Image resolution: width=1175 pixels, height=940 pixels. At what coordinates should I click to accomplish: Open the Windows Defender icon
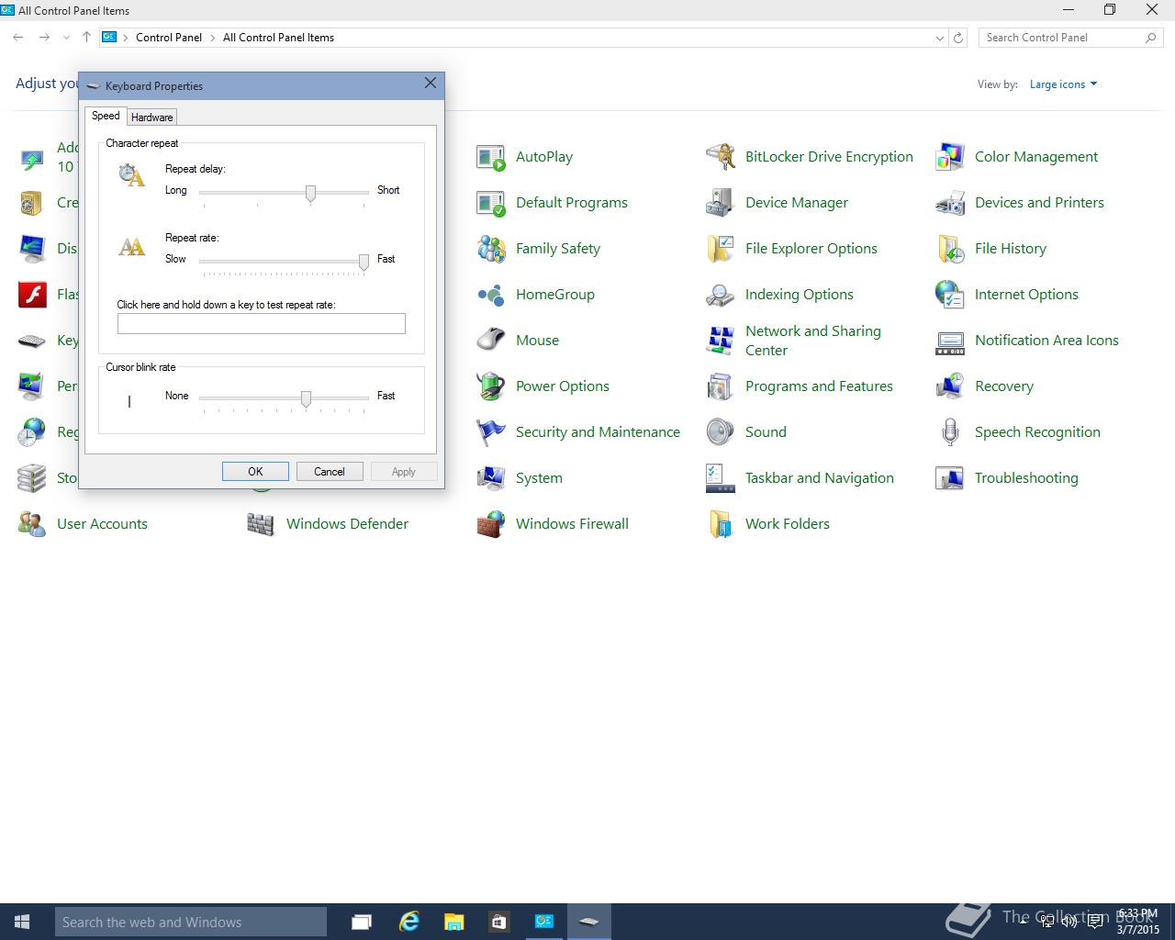[262, 524]
